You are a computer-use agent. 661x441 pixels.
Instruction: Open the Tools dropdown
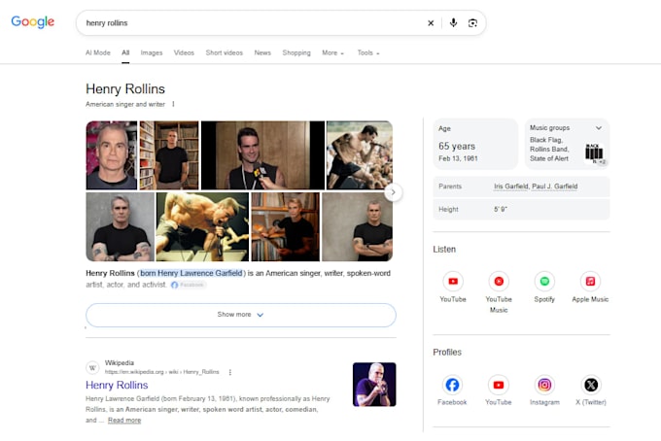click(368, 53)
